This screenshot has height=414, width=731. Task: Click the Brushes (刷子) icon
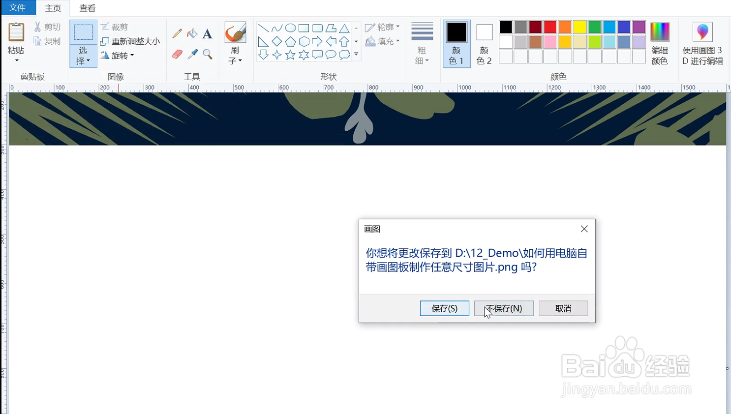click(235, 32)
